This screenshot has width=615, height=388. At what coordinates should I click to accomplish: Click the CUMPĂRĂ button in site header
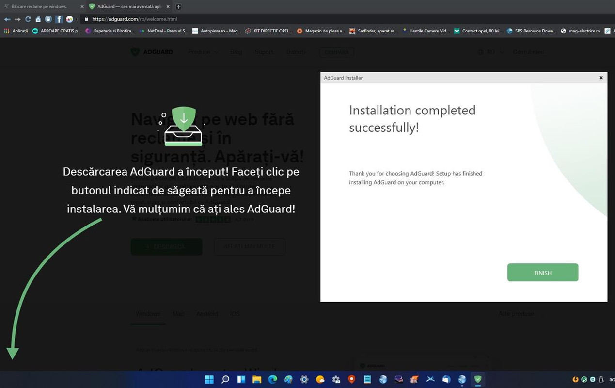(x=336, y=52)
